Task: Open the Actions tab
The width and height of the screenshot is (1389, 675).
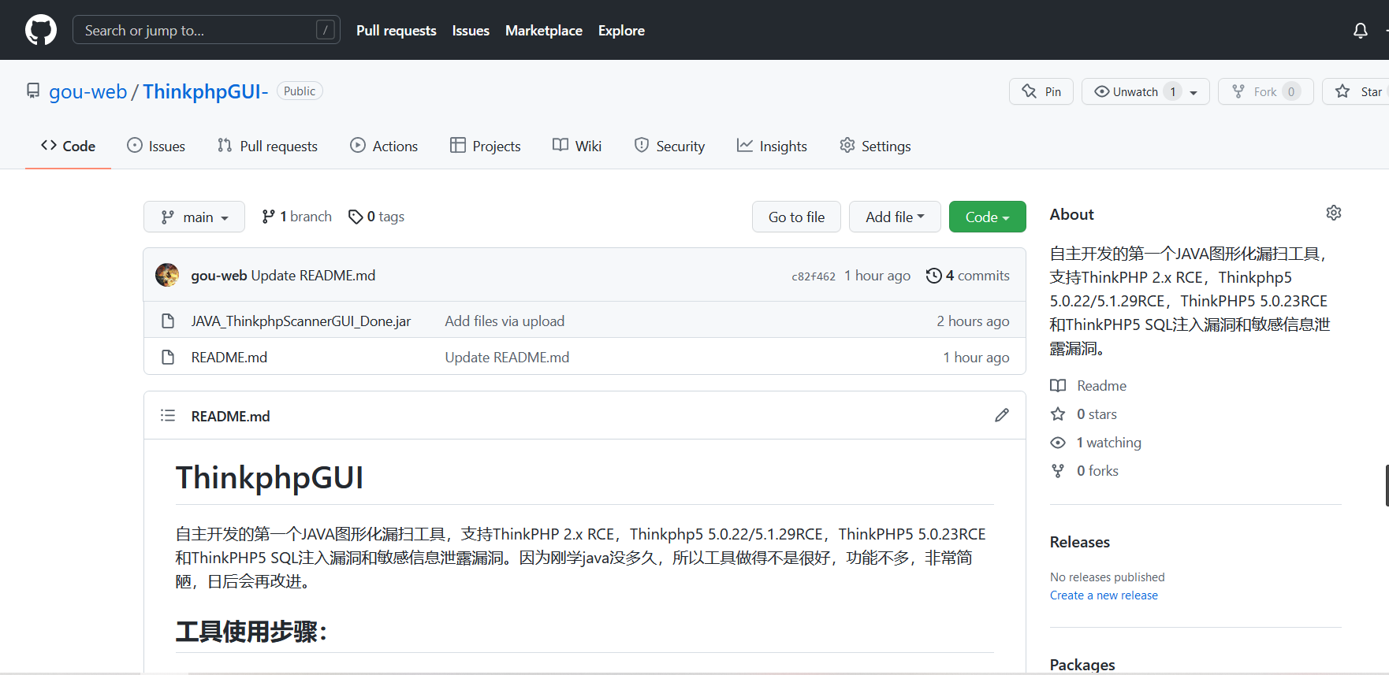Action: [x=384, y=146]
